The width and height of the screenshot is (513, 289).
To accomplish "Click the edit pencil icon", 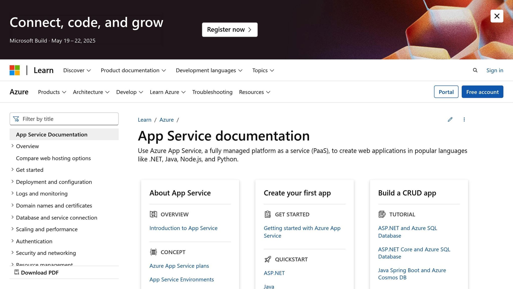I will (x=450, y=119).
